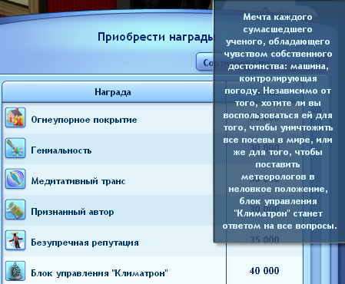Click the Блок управления "Климатрон" reward icon

tap(15, 271)
